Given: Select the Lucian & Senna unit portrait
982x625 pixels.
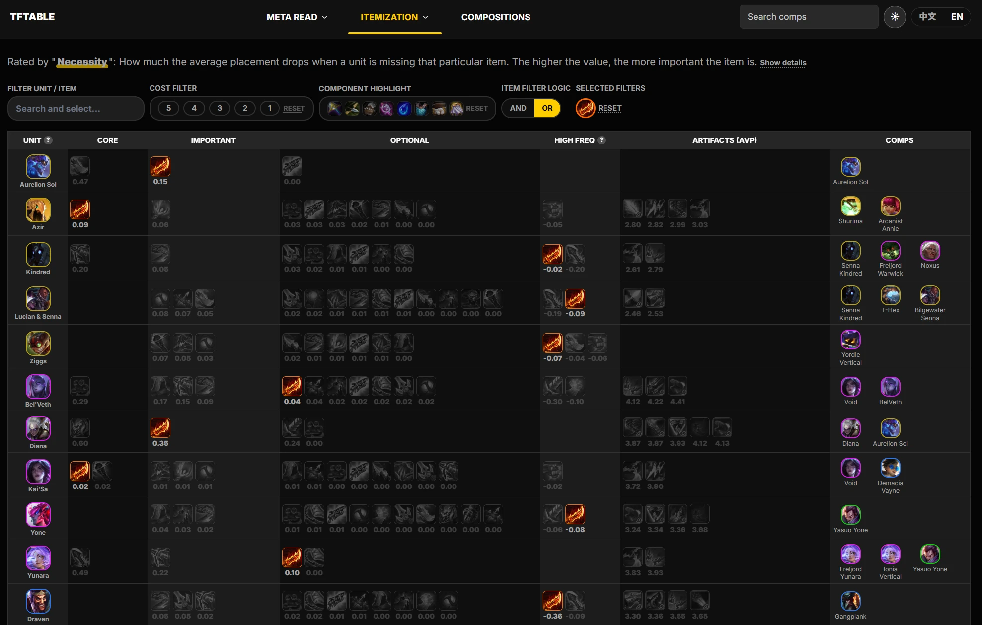Looking at the screenshot, I should pyautogui.click(x=38, y=299).
